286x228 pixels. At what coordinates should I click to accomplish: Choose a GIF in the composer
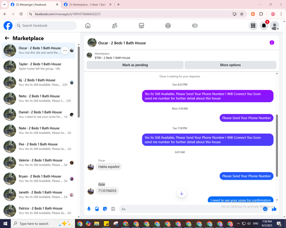[113, 209]
